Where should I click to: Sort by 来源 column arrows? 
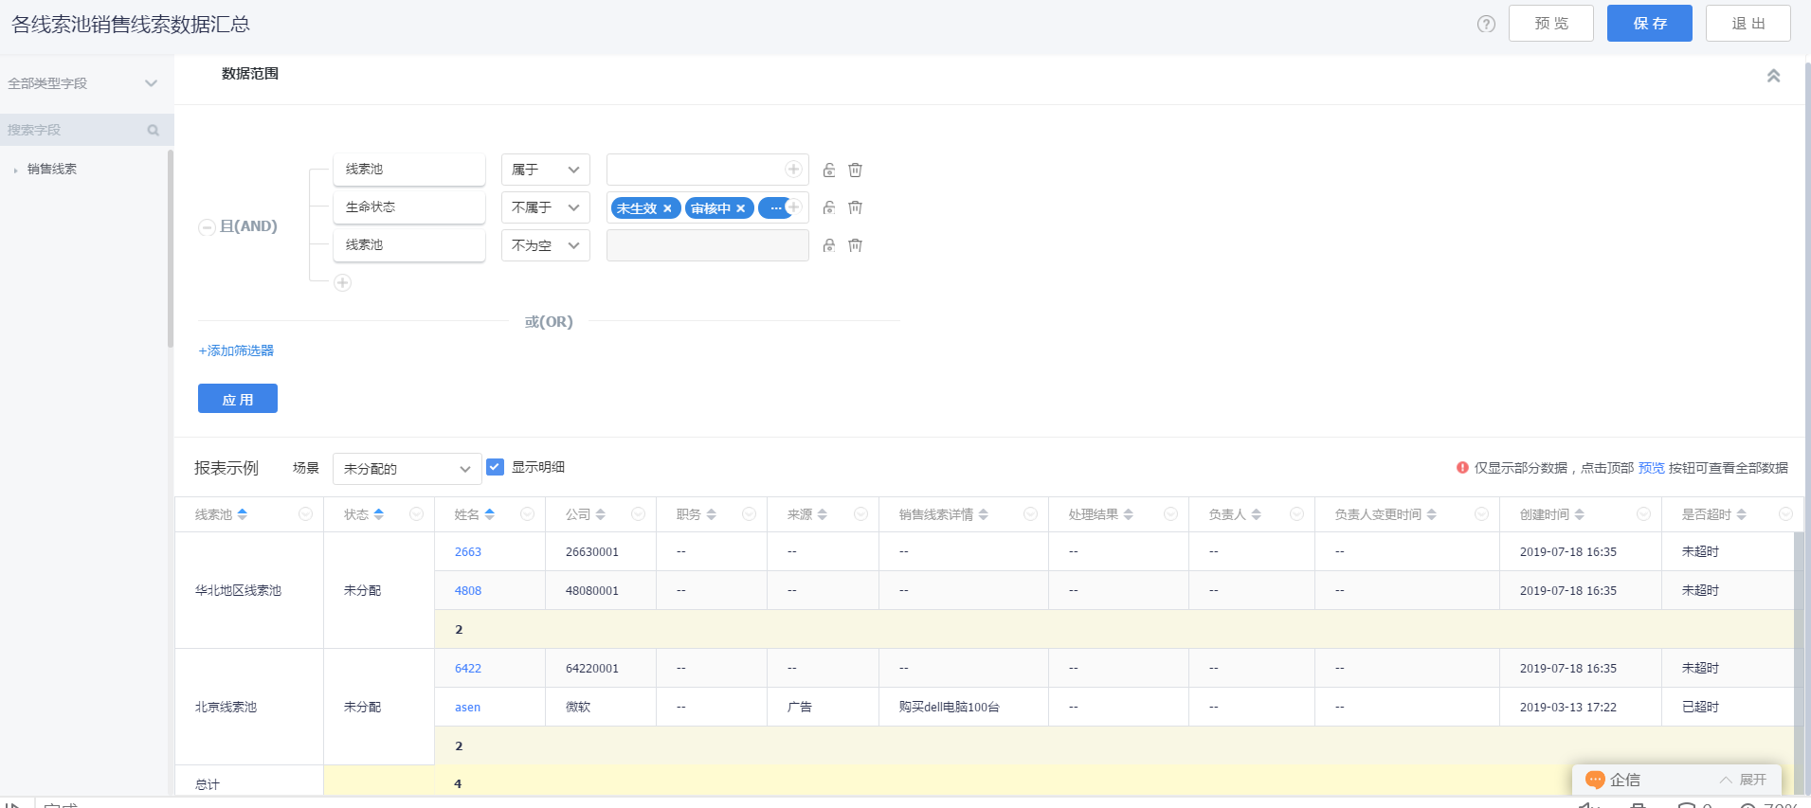[823, 514]
